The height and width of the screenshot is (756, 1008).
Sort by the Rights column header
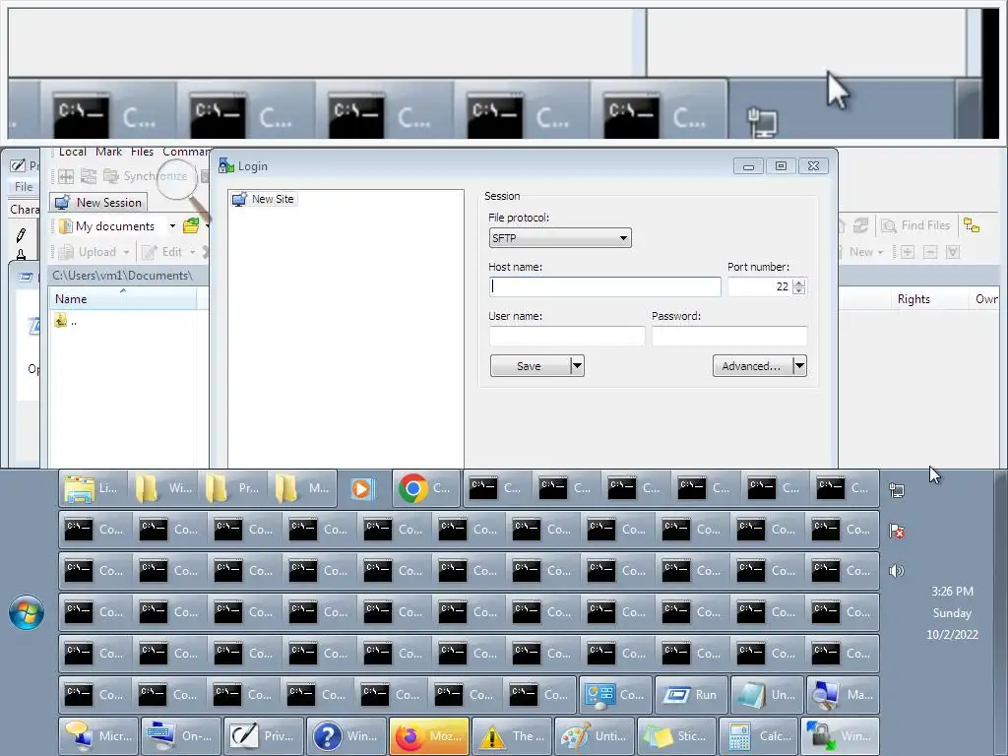[913, 299]
